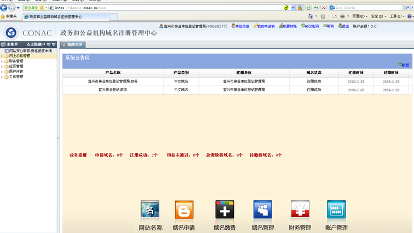414x233 pixels.
Task: Click the Print icon in command bar
Action: pyautogui.click(x=342, y=16)
